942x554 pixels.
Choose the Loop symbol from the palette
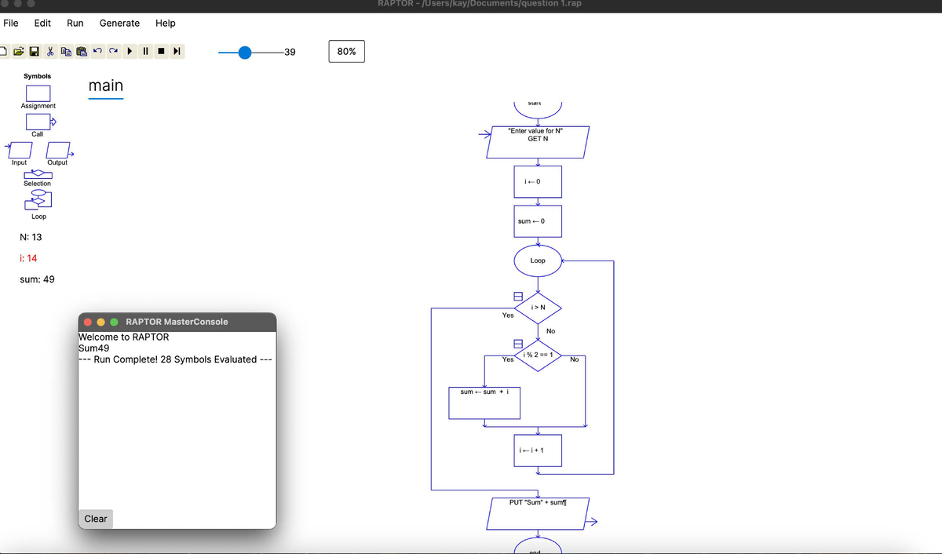click(x=38, y=202)
